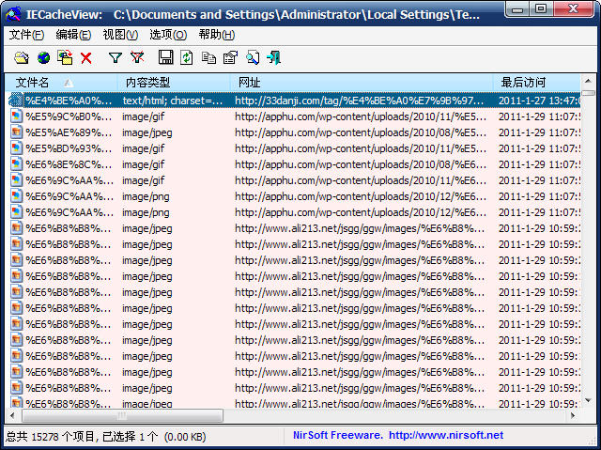Save selected items with floppy disk icon
601x450 pixels.
point(165,57)
